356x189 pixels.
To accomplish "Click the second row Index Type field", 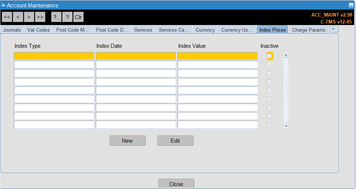I will 54,65.
